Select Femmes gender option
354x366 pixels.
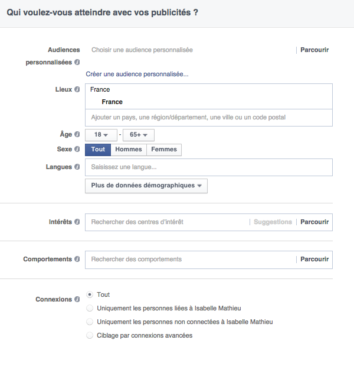pos(163,150)
